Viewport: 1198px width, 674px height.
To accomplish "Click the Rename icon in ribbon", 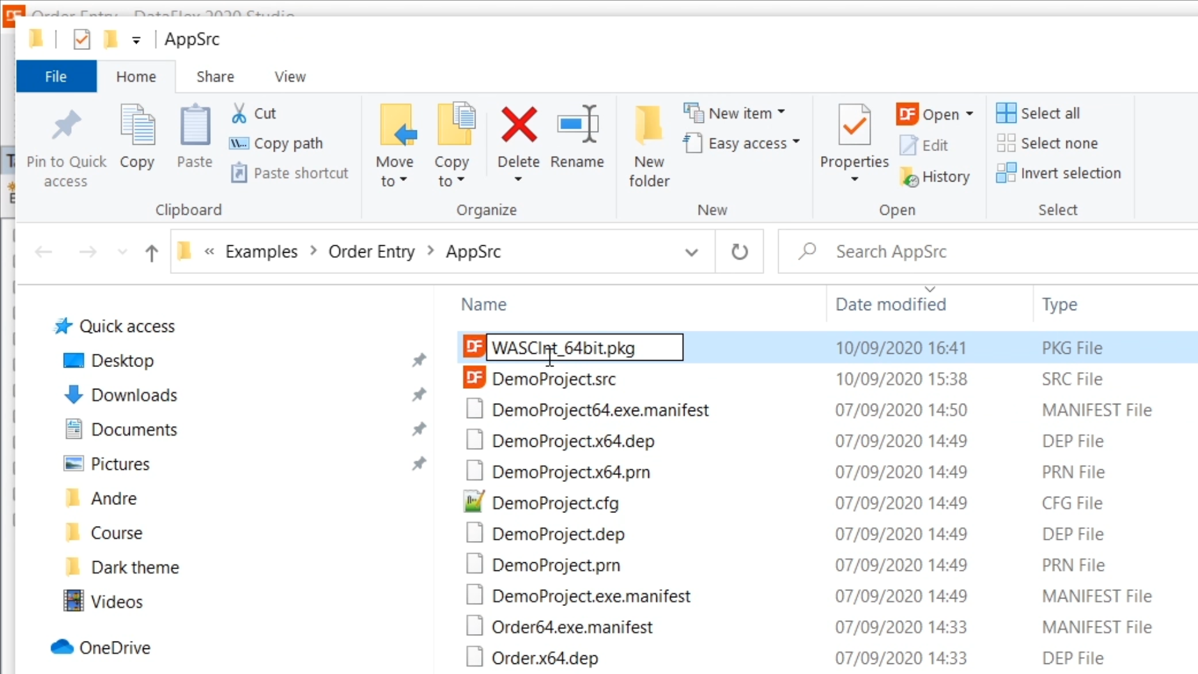I will tap(577, 125).
